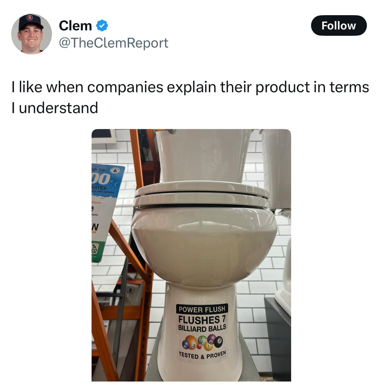
Task: Click the Power Flush black label
Action: [x=202, y=309]
